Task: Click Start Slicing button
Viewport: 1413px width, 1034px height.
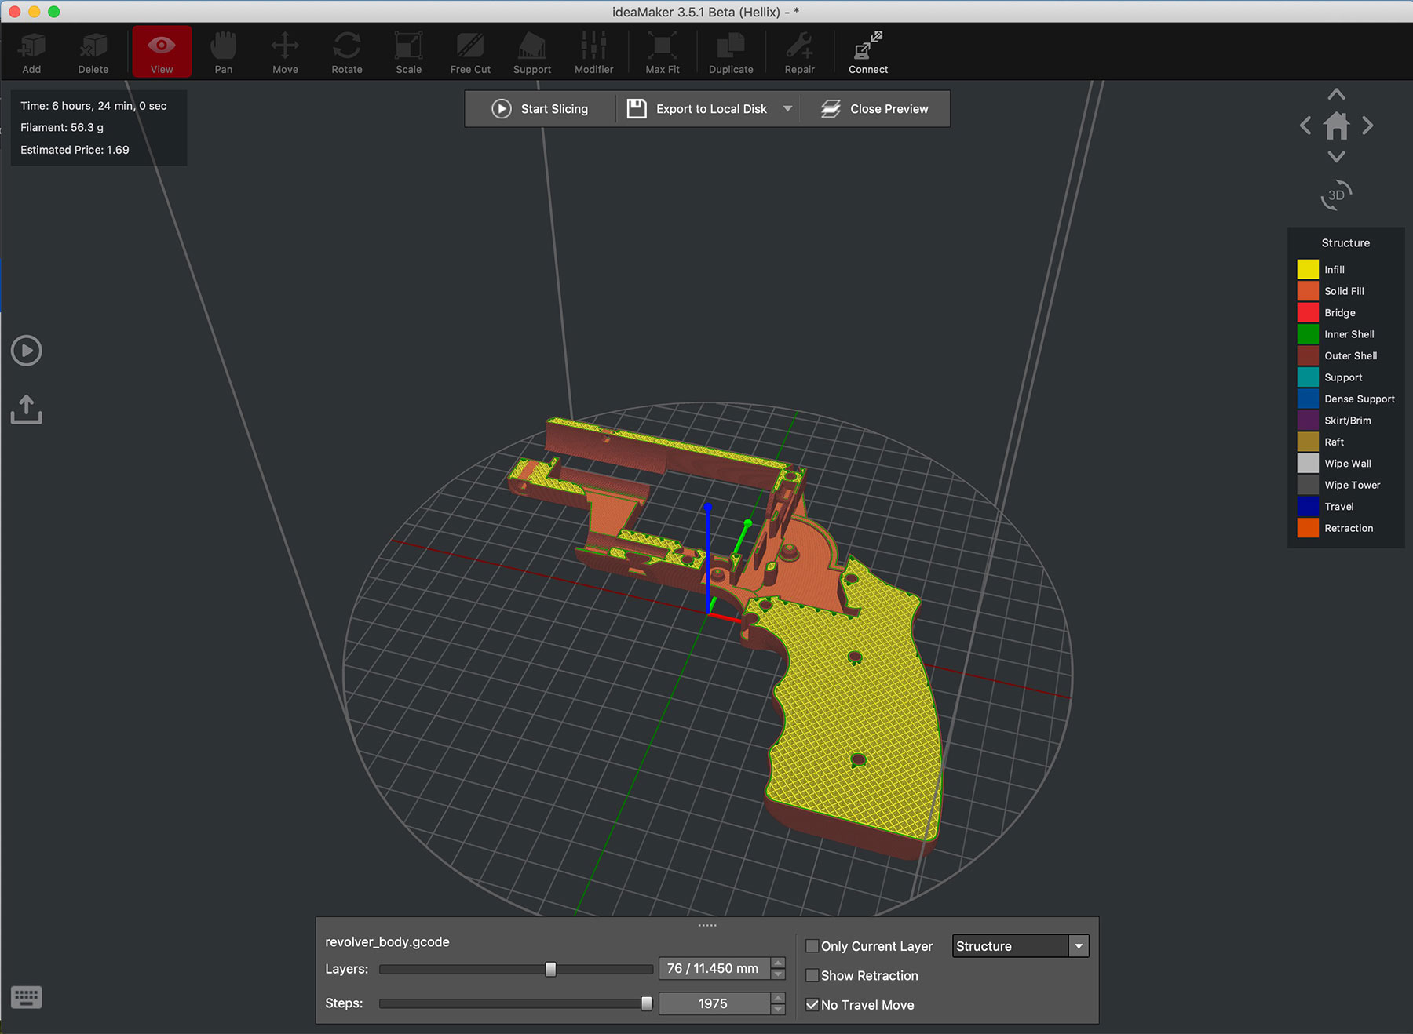Action: (x=540, y=109)
